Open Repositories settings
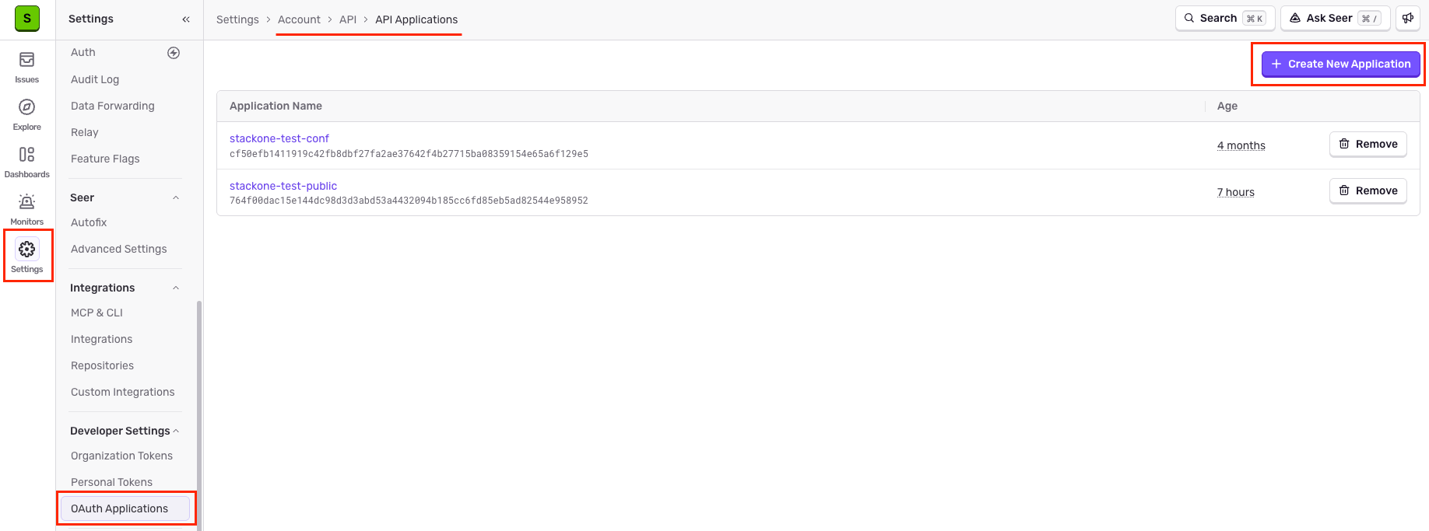The height and width of the screenshot is (531, 1429). (x=103, y=365)
